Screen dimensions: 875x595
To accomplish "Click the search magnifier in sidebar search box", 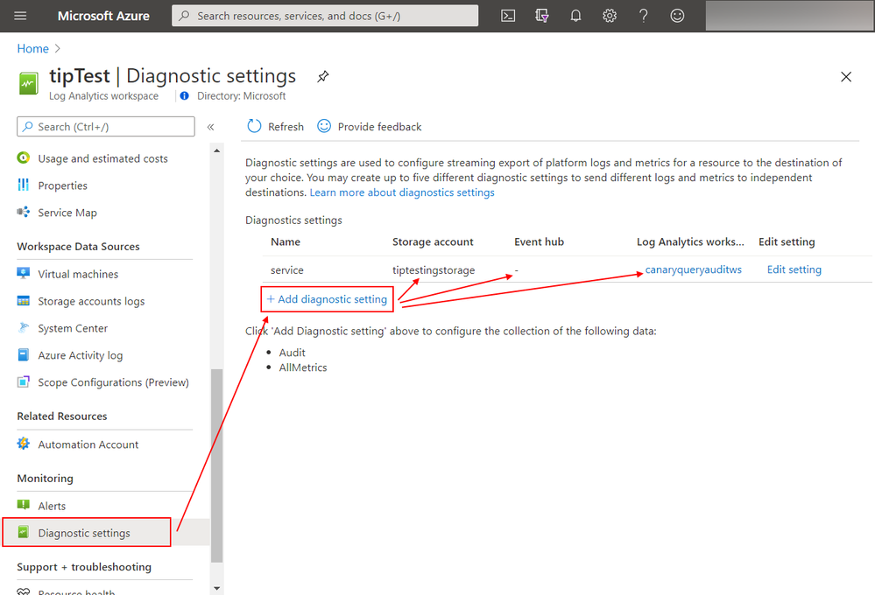I will pyautogui.click(x=27, y=127).
